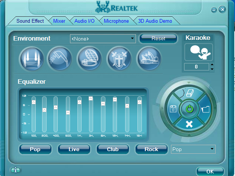Click the 600 Hz equalizer slider handle
Viewport: 235px width, 176px height.
[68, 112]
